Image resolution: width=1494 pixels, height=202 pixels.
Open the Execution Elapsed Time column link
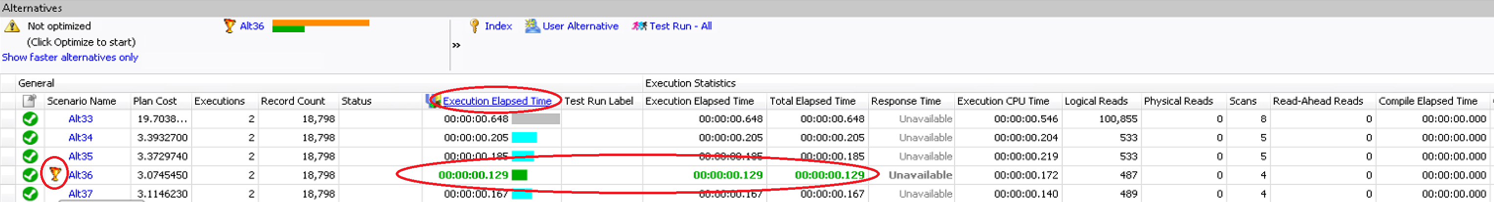[x=496, y=101]
